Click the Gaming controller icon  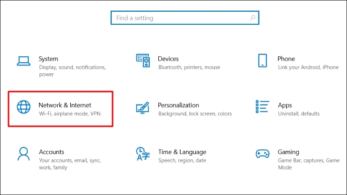pyautogui.click(x=262, y=154)
